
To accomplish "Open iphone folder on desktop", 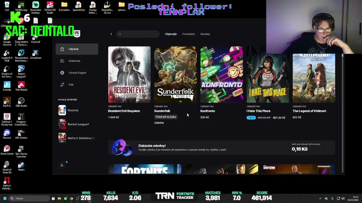I will [x=122, y=6].
